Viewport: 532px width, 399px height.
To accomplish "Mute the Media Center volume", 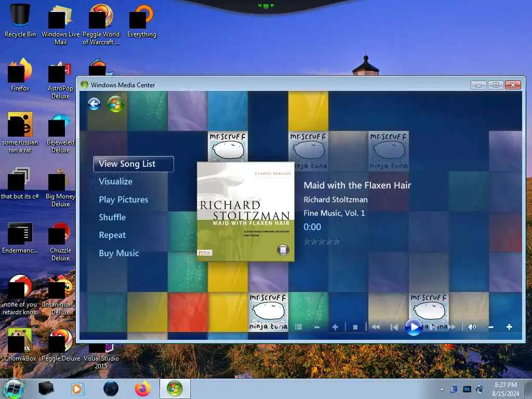I will (472, 327).
